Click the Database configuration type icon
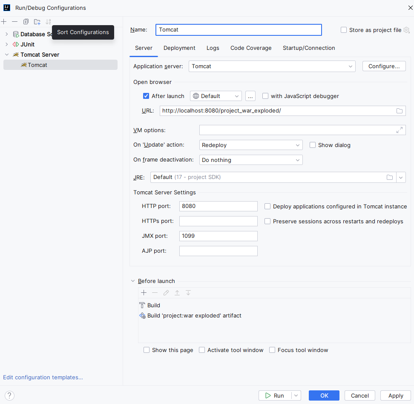This screenshot has height=404, width=414. (x=16, y=35)
